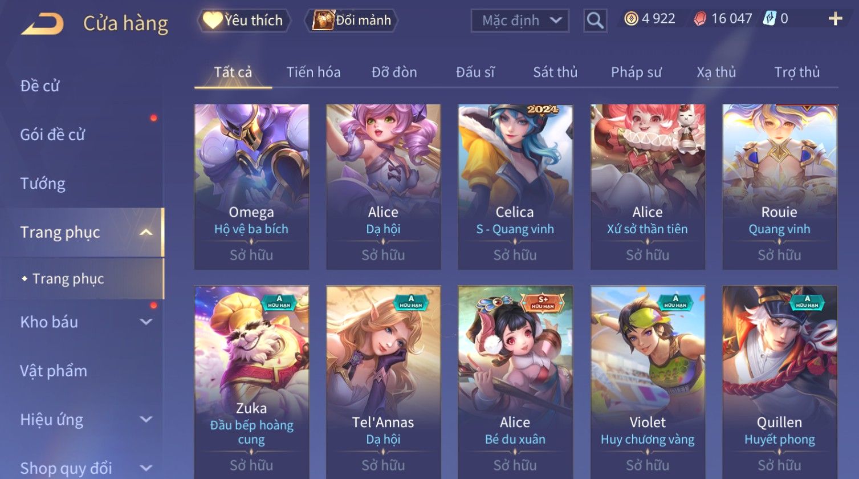This screenshot has height=479, width=859.
Task: Open Tướng in the sidebar
Action: click(43, 184)
